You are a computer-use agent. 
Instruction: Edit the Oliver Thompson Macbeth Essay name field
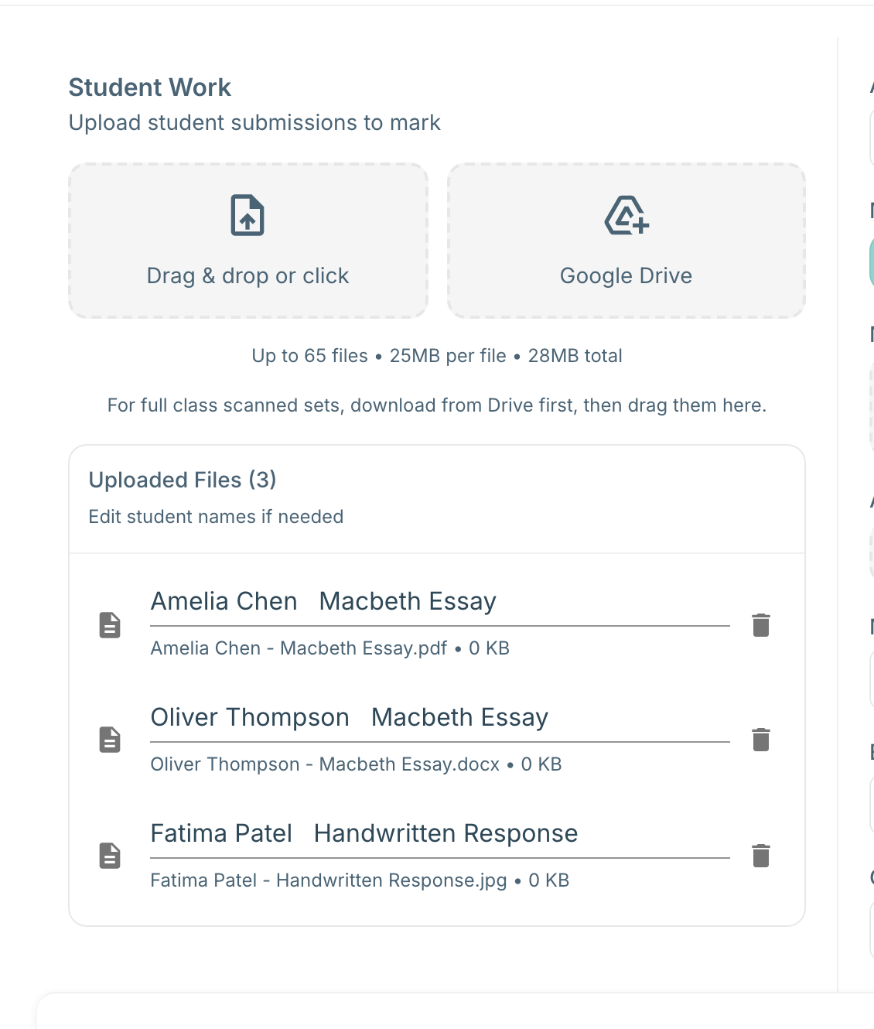(440, 718)
